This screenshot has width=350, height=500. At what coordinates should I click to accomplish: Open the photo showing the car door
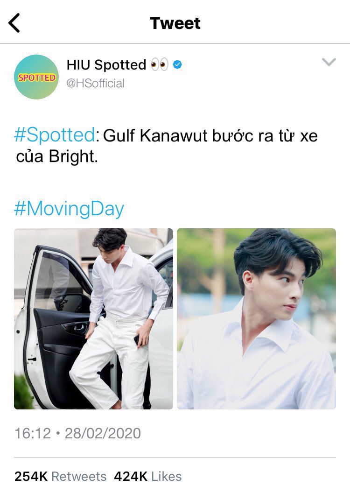[x=94, y=319]
